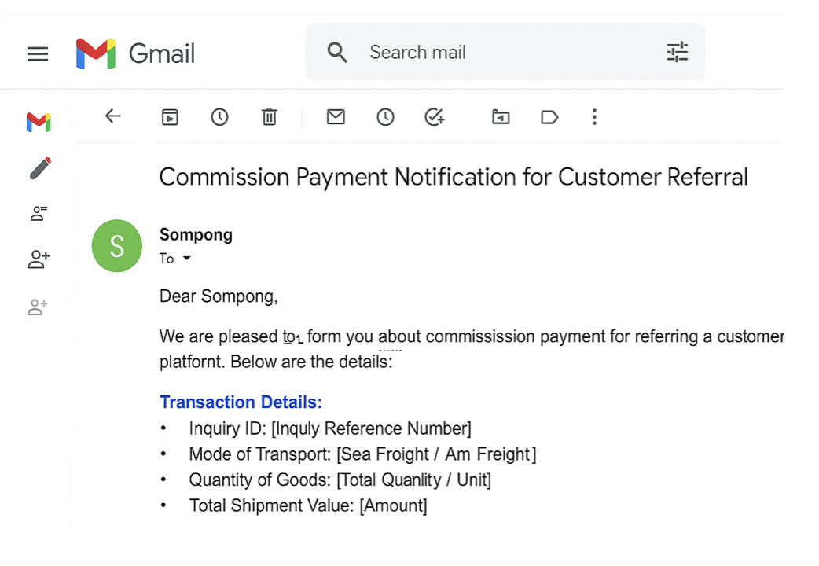Click the magnifier search icon
Image resolution: width=819 pixels, height=566 pixels.
pos(337,52)
